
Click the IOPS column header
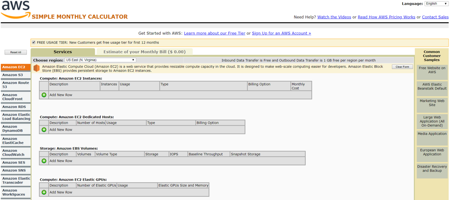tap(178, 154)
